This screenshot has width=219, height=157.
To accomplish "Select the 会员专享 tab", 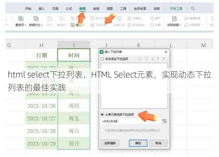I will point(140,9).
